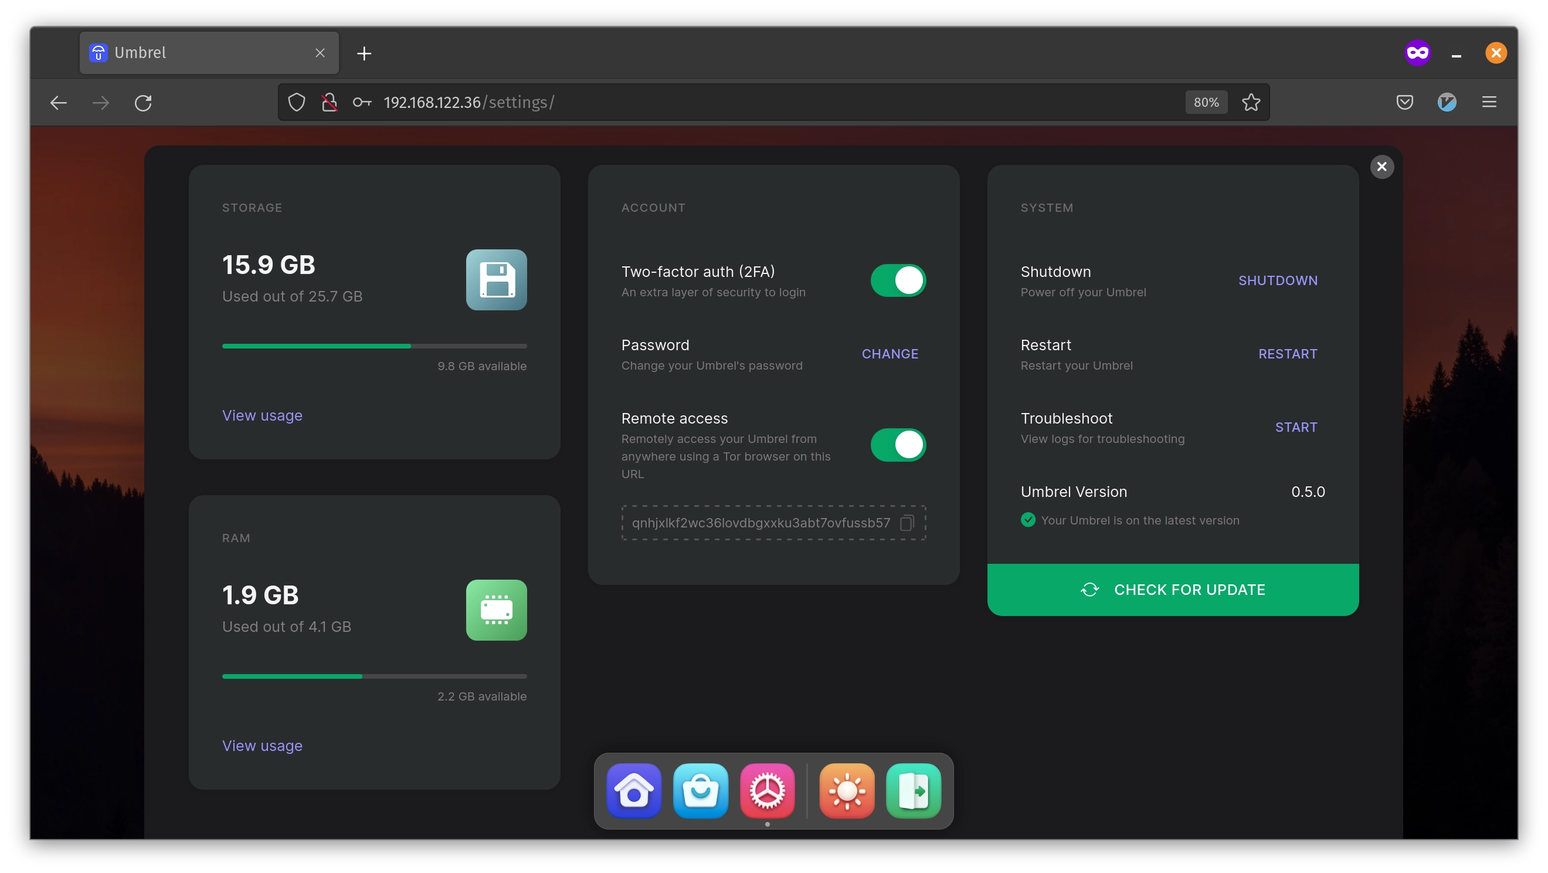The height and width of the screenshot is (873, 1548).
Task: Click the saved password key icon
Action: (362, 102)
